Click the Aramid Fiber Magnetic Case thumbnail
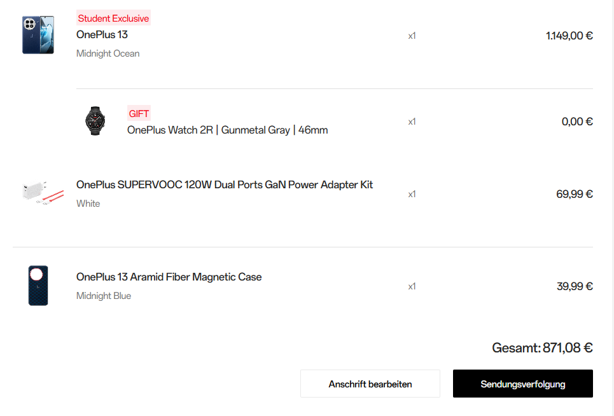 point(38,286)
